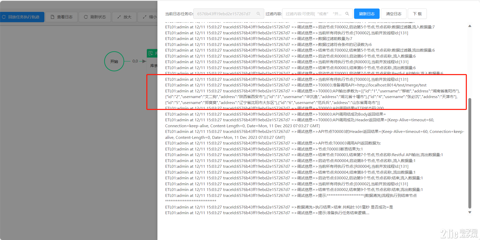Click the search icon in the filter field

(347, 14)
